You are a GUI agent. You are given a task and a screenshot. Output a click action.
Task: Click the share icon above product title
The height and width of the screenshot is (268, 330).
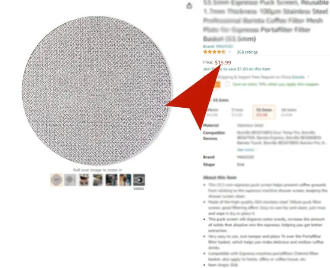pos(189,6)
